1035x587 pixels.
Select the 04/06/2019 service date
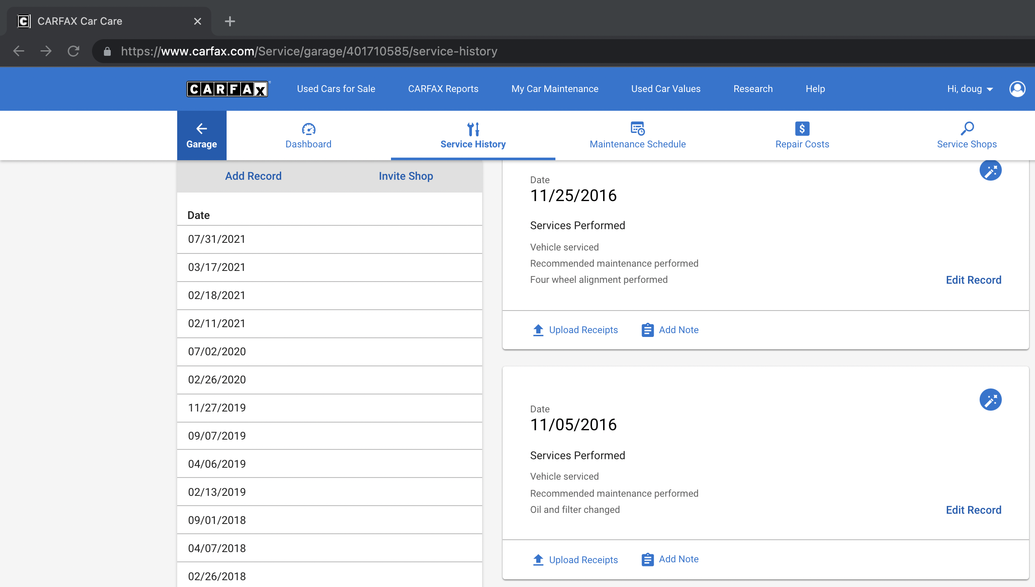coord(330,464)
